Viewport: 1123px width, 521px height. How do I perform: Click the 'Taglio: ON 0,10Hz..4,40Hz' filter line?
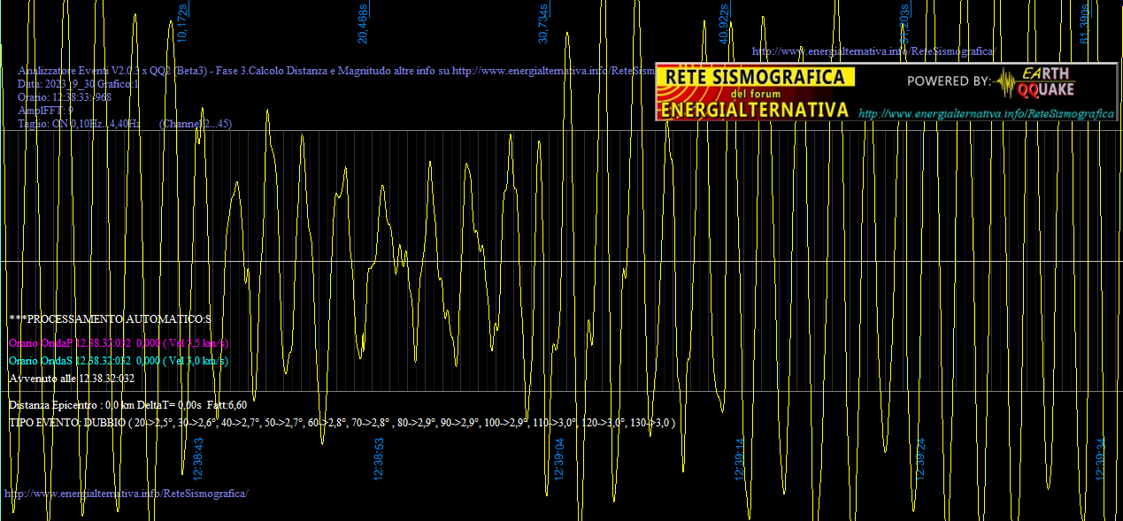80,124
